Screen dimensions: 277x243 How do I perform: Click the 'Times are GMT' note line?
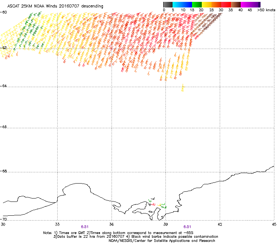point(118,233)
